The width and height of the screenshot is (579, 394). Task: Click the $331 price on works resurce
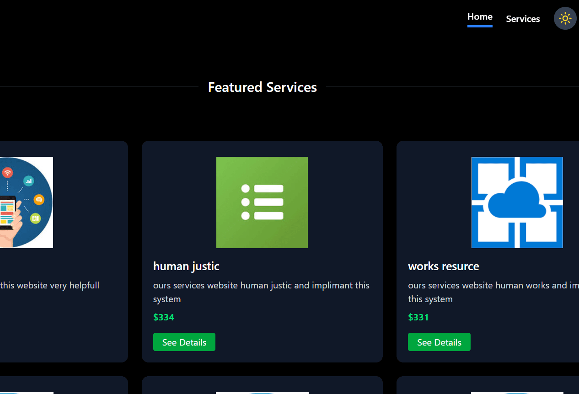pos(418,317)
